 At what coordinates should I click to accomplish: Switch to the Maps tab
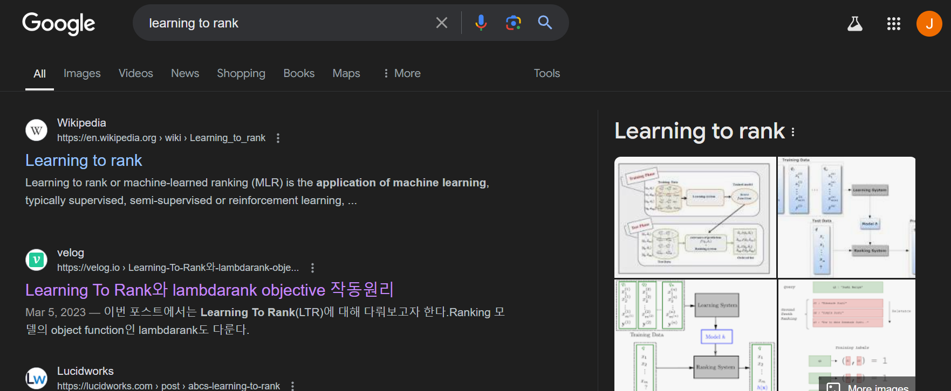pyautogui.click(x=346, y=73)
